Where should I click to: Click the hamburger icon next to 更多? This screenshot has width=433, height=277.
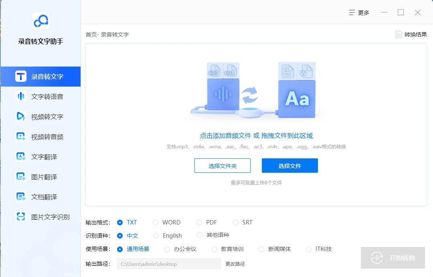pyautogui.click(x=352, y=12)
